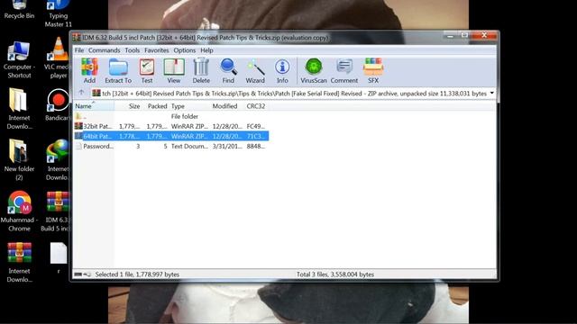Select the Bandicam desktop icon
577x324 pixels.
[x=58, y=105]
